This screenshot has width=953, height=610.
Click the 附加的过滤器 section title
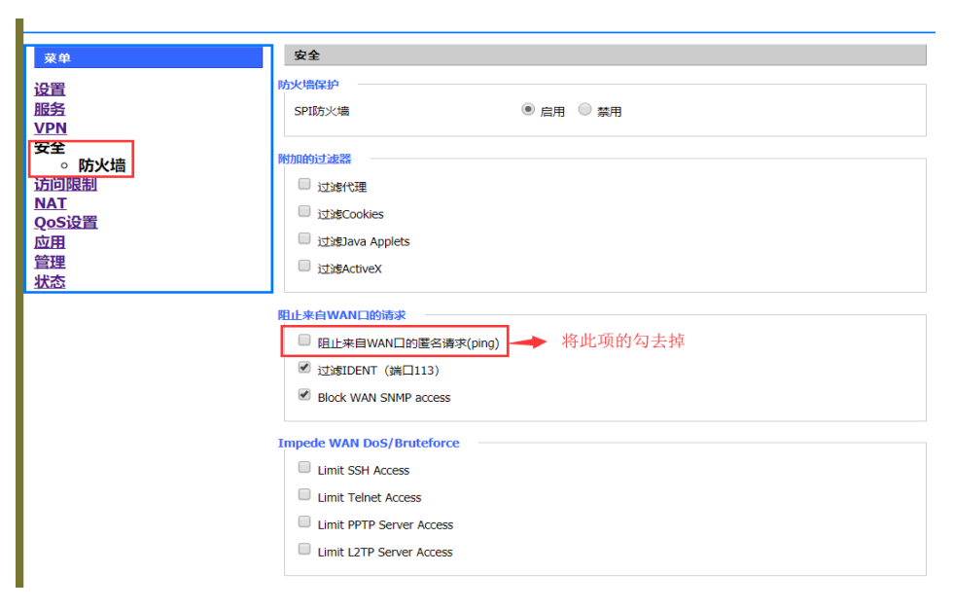pos(314,159)
